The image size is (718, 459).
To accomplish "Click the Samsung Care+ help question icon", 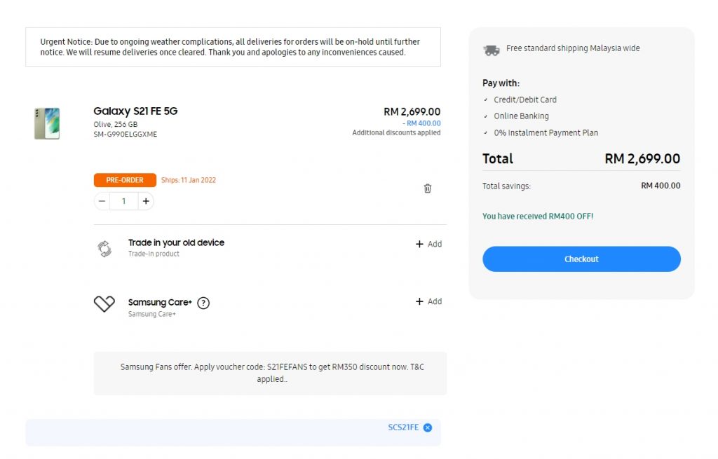I will click(x=203, y=303).
